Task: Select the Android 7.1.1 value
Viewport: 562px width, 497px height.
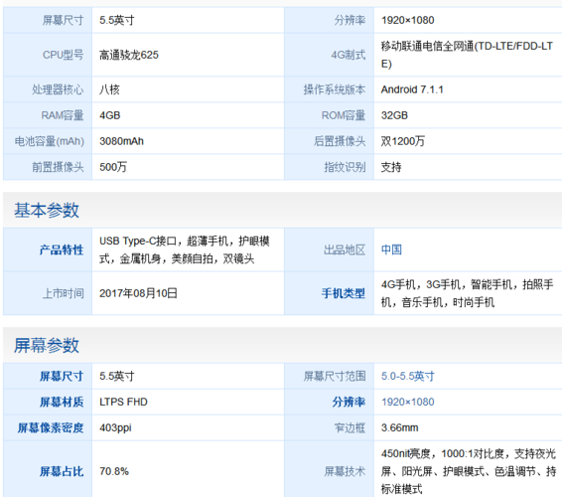Action: [x=412, y=89]
